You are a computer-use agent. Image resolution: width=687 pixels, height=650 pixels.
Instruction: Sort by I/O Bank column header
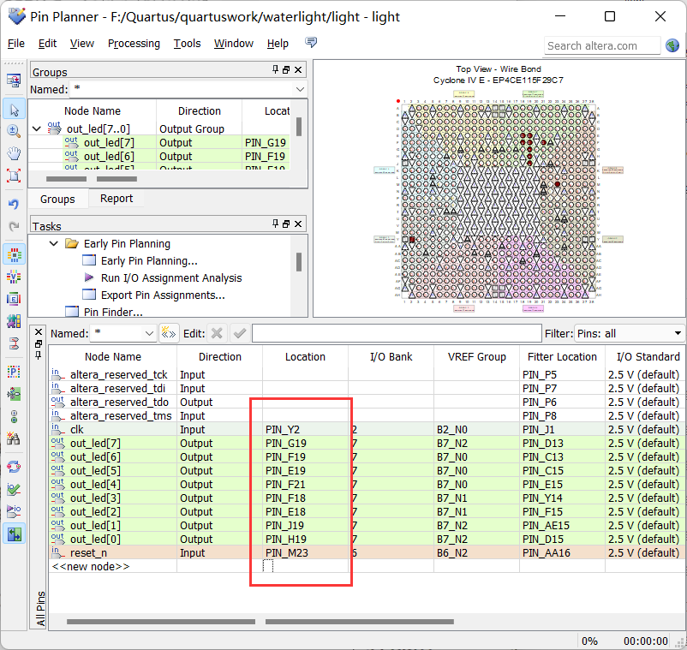[391, 357]
